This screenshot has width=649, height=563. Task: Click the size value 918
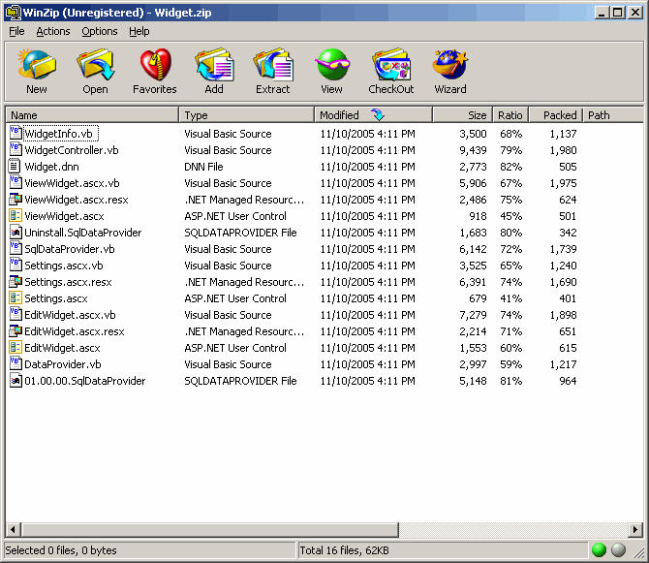(x=479, y=216)
